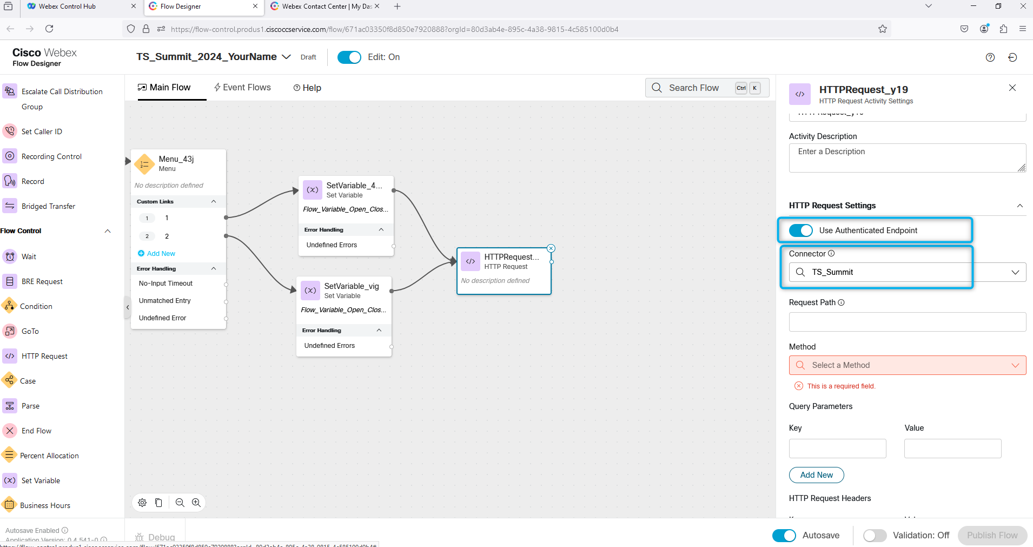Select the Condition activity icon
Viewport: 1033px width, 547px height.
pyautogui.click(x=9, y=306)
